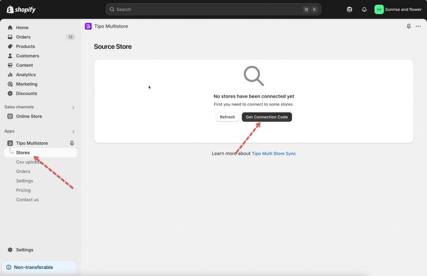
Task: Open Pricing page of Tipo Multistore
Action: 23,190
